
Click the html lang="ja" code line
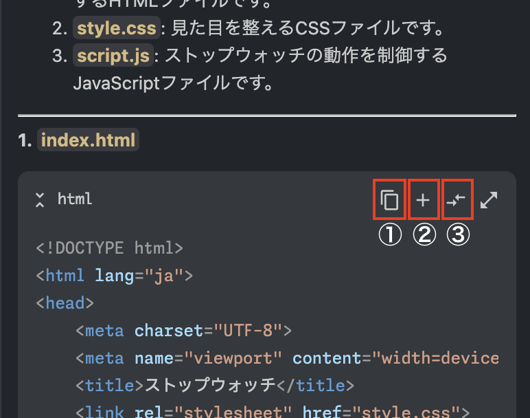pos(114,276)
